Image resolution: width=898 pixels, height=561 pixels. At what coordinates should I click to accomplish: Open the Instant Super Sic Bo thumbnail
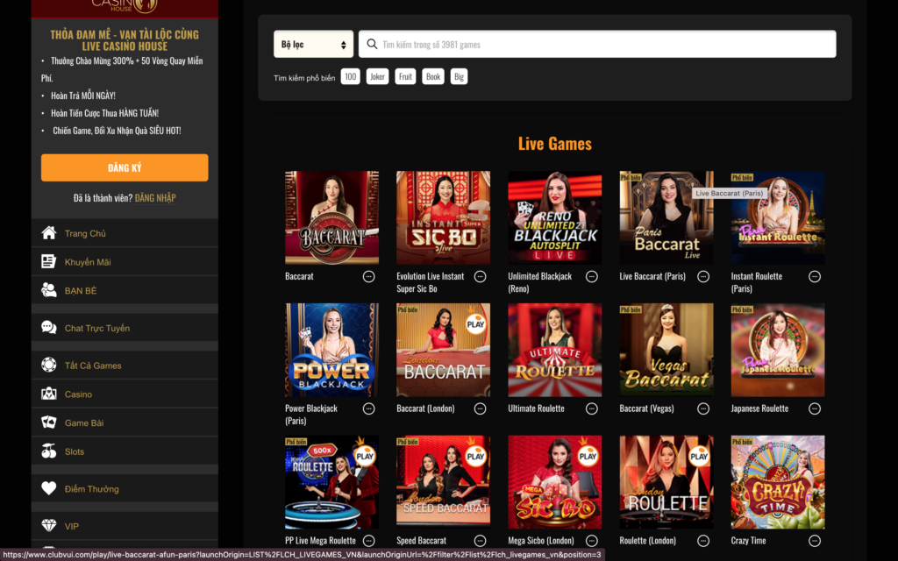point(443,217)
